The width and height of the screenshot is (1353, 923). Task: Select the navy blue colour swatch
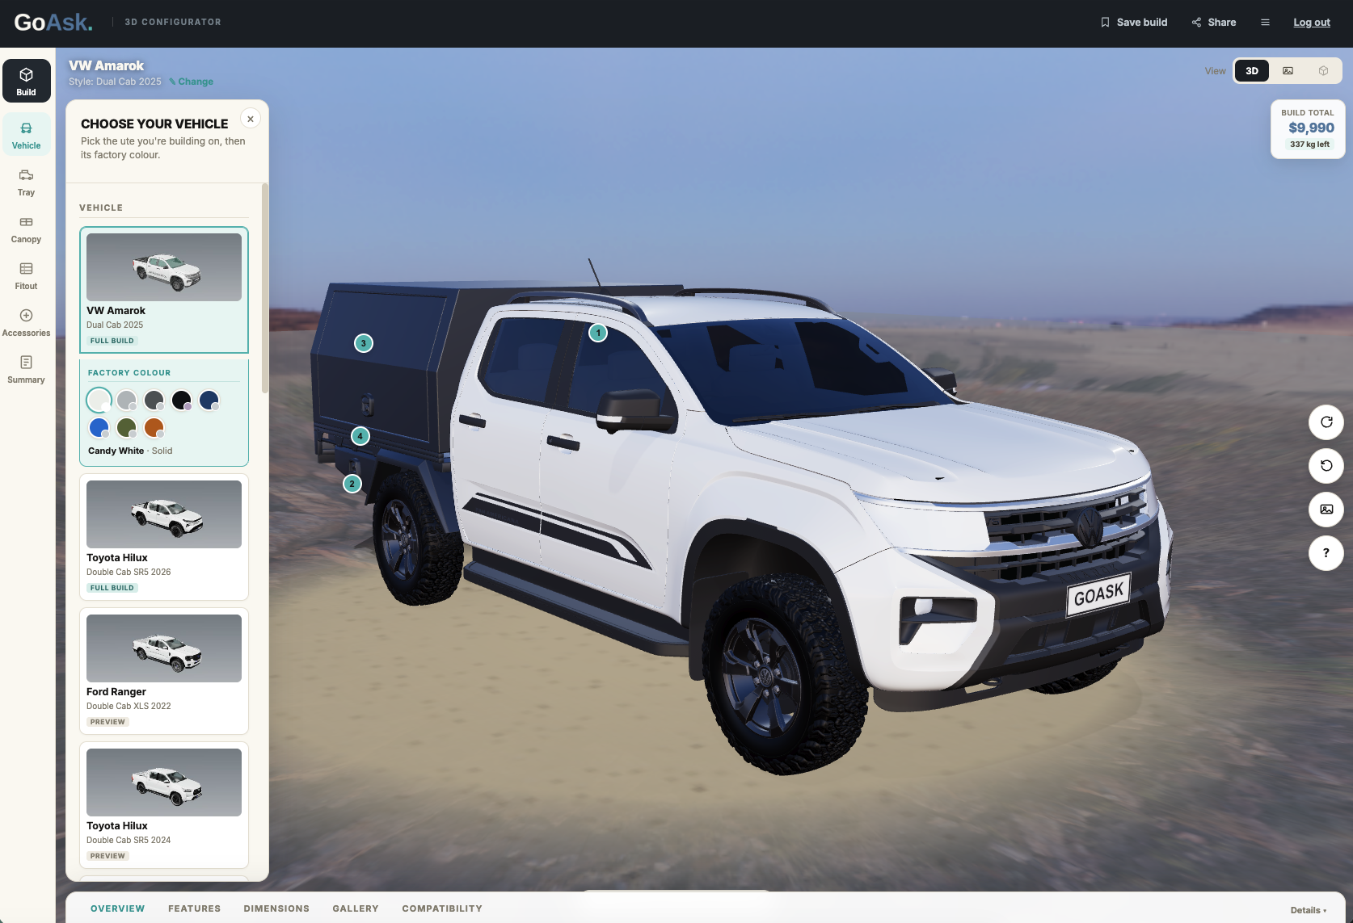(209, 400)
